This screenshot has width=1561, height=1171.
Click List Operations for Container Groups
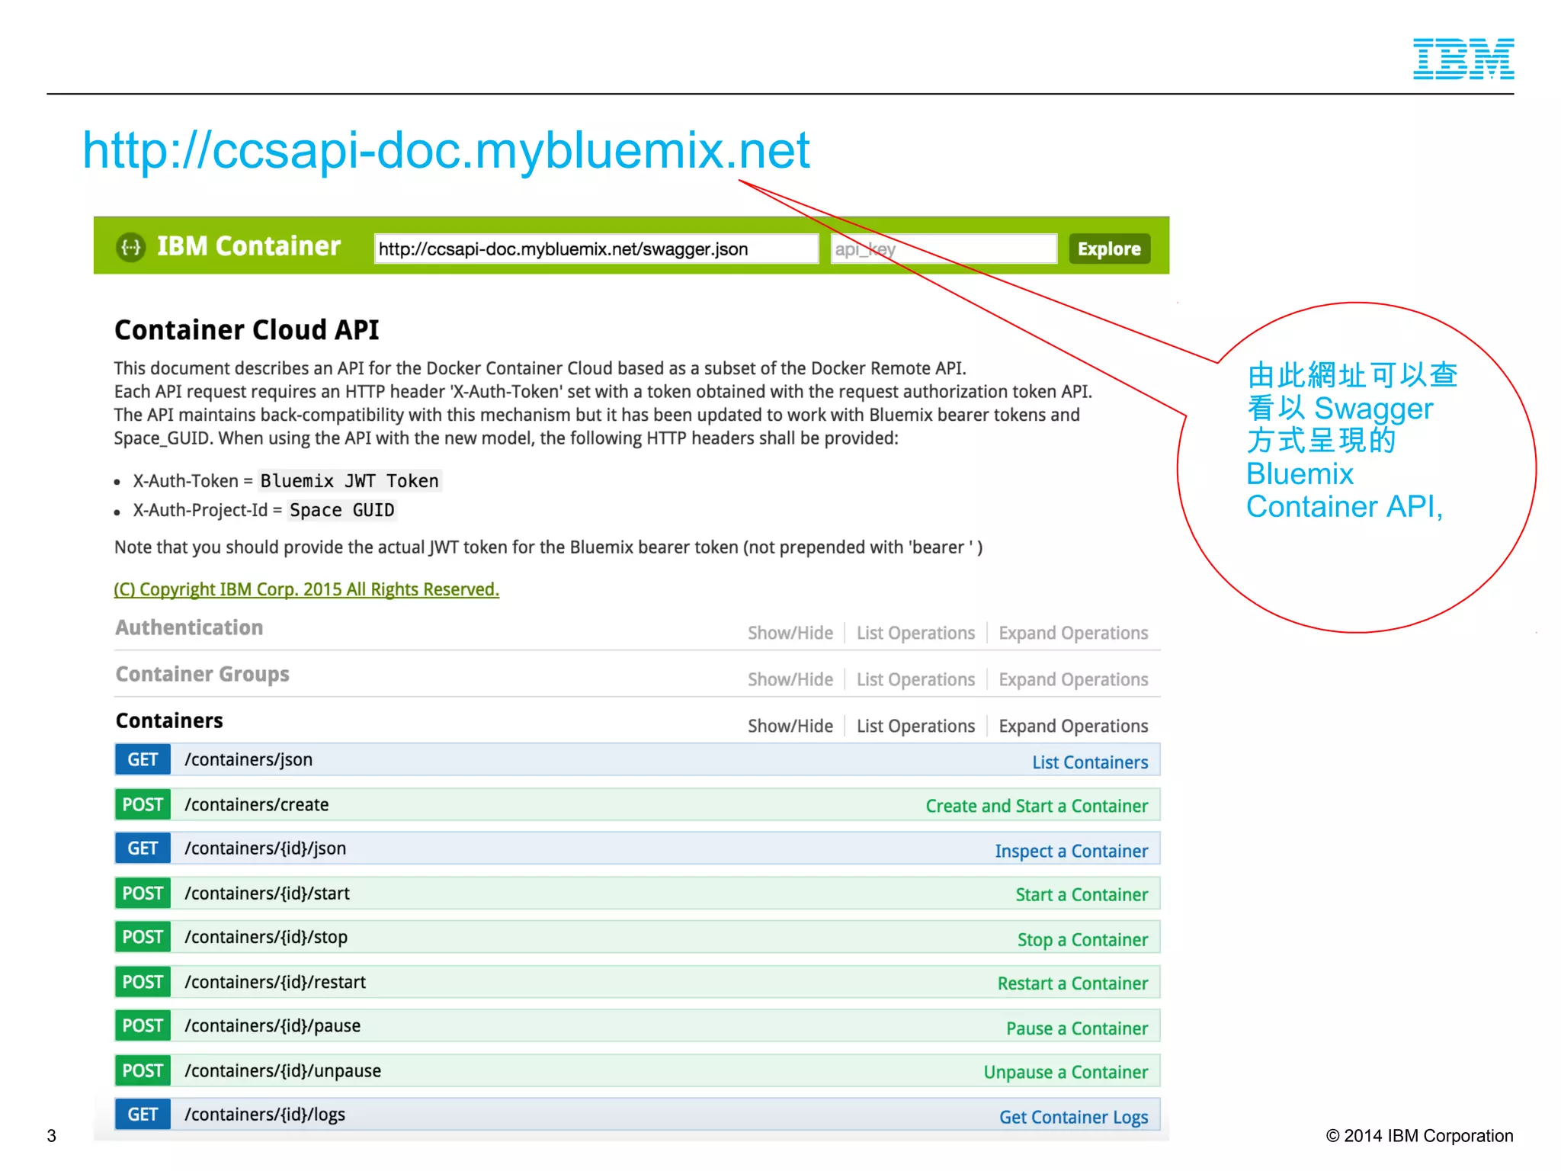pyautogui.click(x=915, y=679)
